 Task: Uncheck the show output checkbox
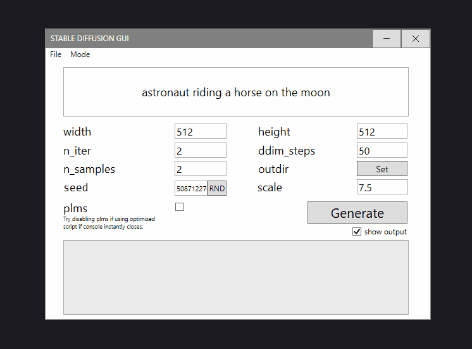pyautogui.click(x=357, y=232)
